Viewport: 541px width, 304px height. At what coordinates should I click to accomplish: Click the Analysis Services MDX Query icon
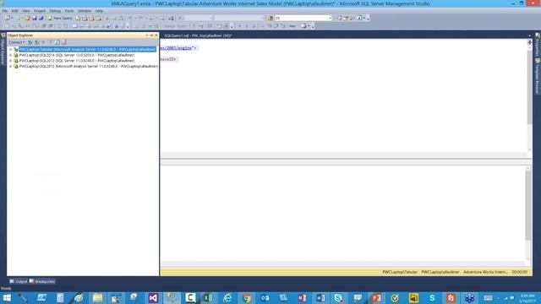point(85,18)
